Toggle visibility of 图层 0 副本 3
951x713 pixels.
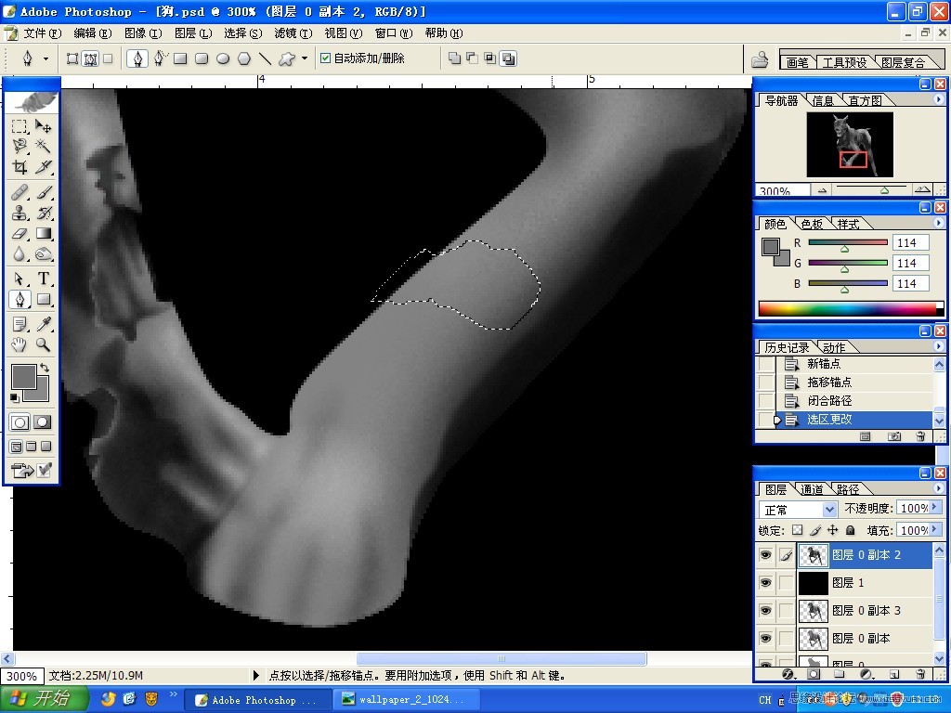click(766, 611)
